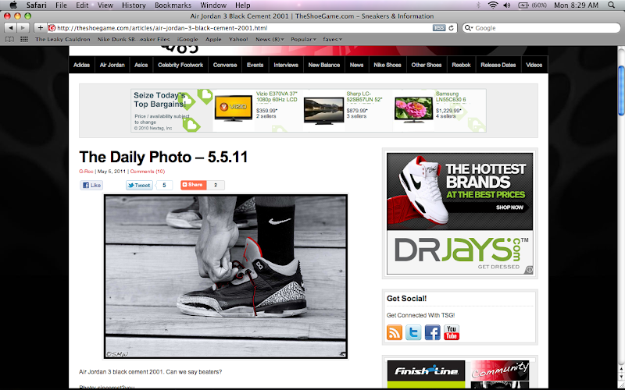The image size is (625, 390).
Task: Open the Sharp LC-52SB57UN ad listing
Action: tap(364, 97)
